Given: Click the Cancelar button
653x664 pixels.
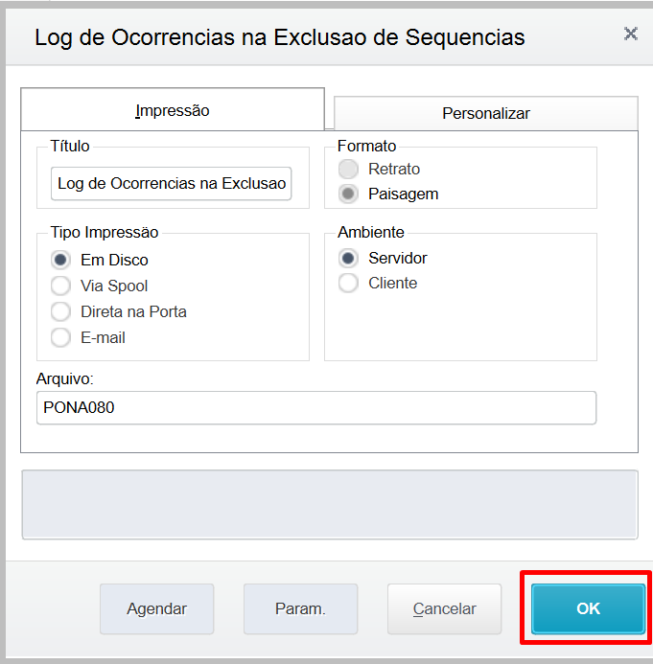Looking at the screenshot, I should click(445, 608).
